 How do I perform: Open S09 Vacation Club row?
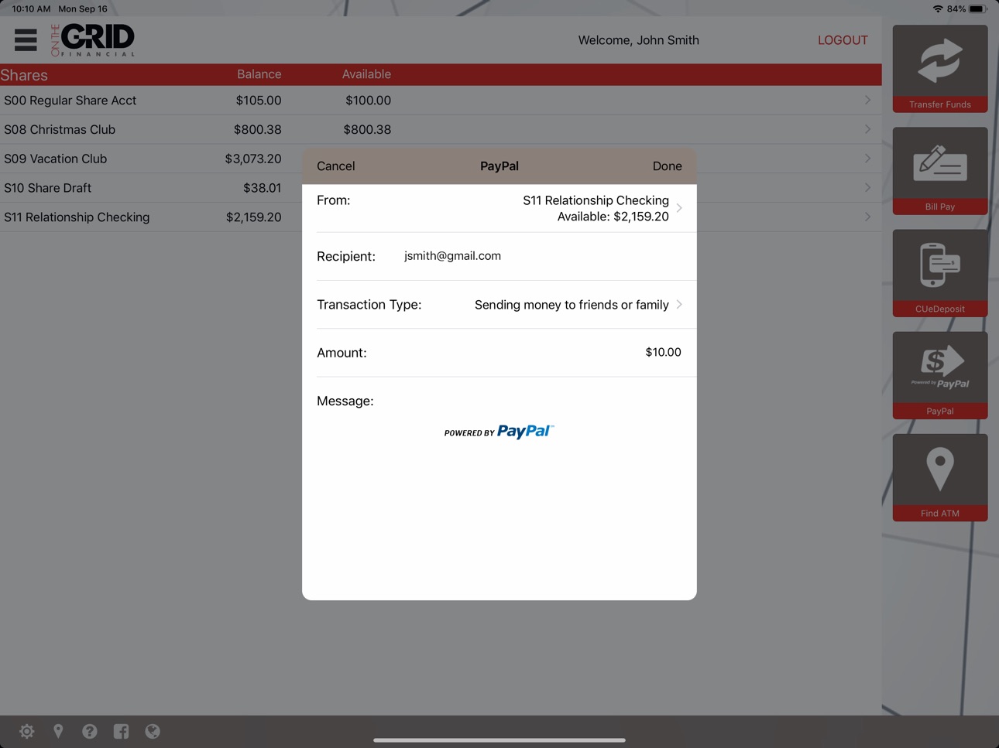[151, 159]
